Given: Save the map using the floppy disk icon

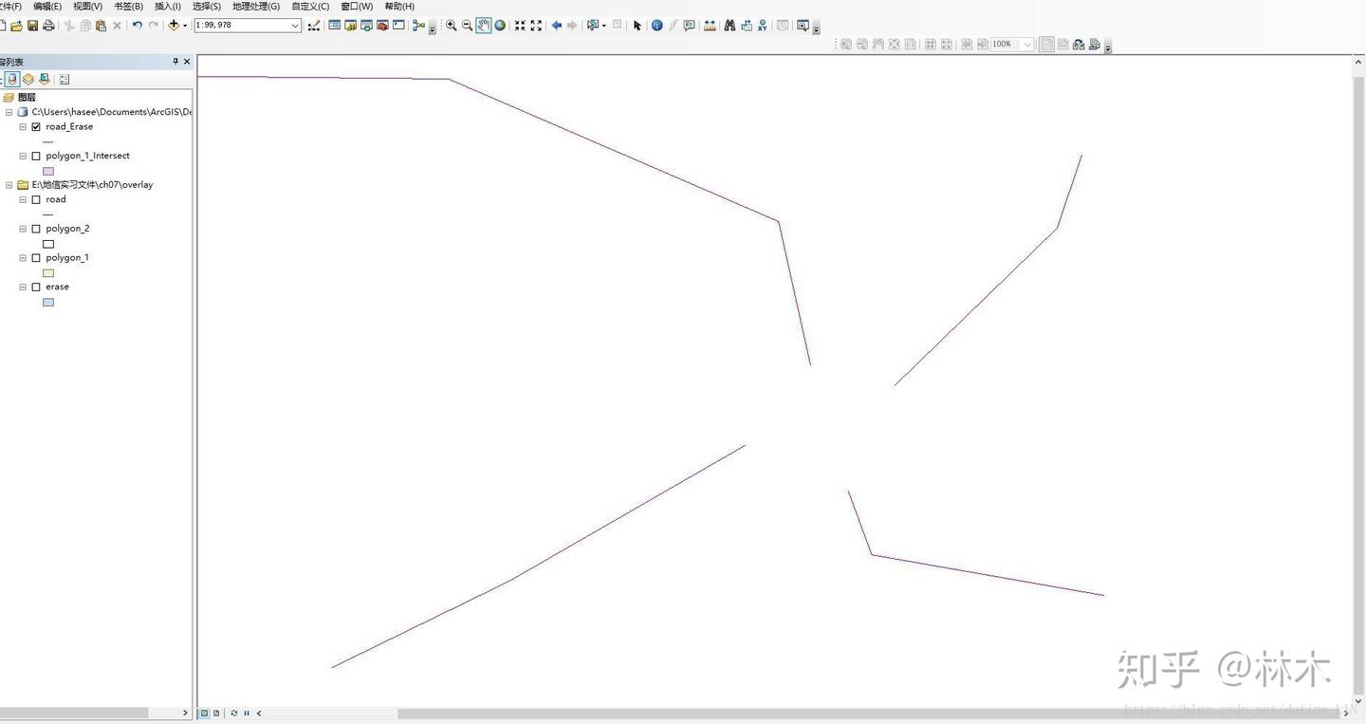Looking at the screenshot, I should coord(32,26).
